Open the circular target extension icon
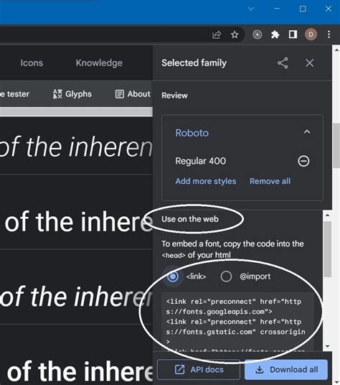This screenshot has height=385, width=340. tap(257, 34)
